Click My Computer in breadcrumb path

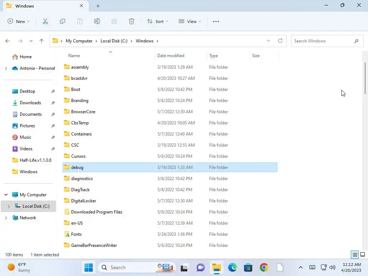(x=79, y=41)
